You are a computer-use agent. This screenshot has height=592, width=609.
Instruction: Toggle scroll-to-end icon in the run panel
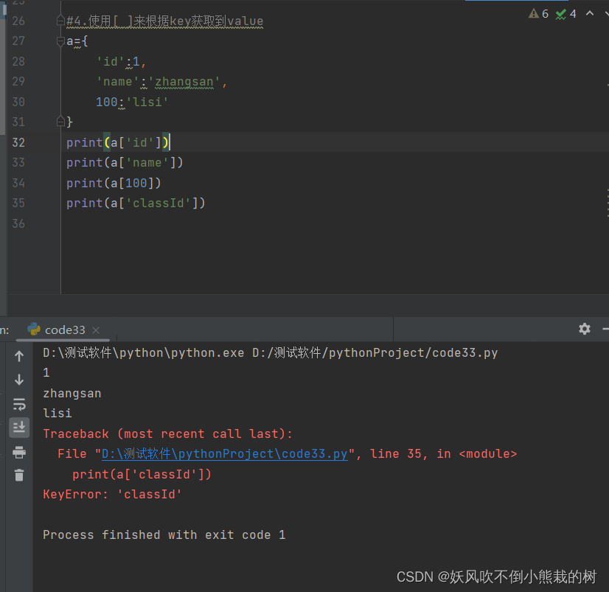coord(19,428)
